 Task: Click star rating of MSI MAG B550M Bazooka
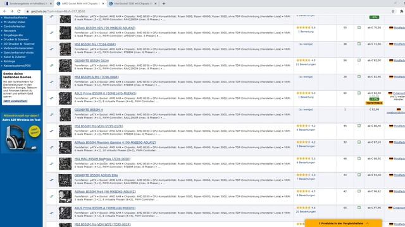coord(303,158)
